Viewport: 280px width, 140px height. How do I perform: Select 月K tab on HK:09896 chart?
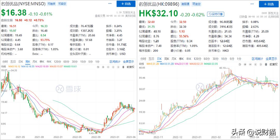(174, 59)
